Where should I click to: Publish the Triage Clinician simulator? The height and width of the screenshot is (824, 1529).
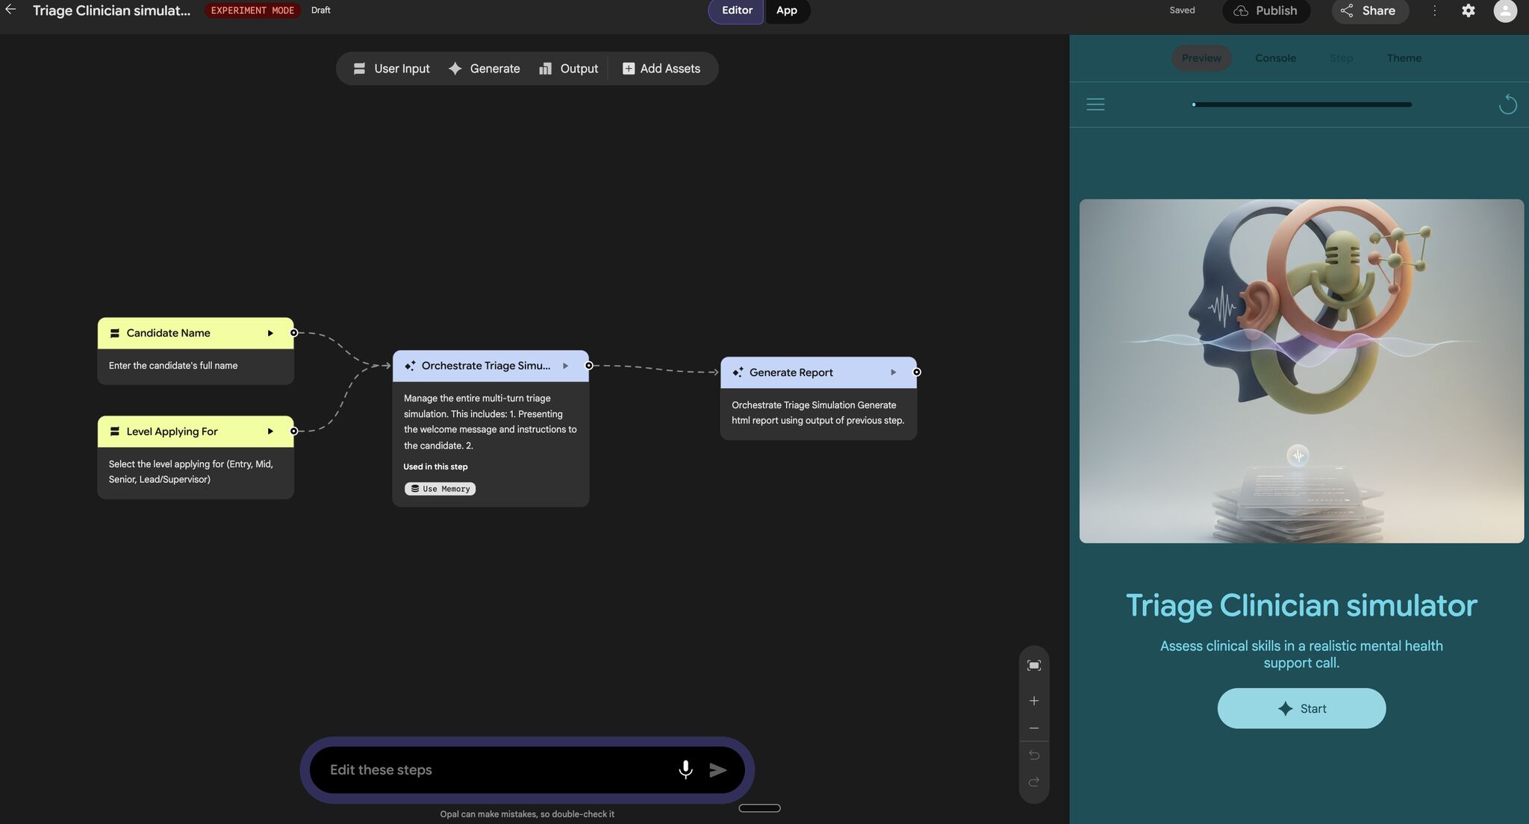pos(1266,11)
